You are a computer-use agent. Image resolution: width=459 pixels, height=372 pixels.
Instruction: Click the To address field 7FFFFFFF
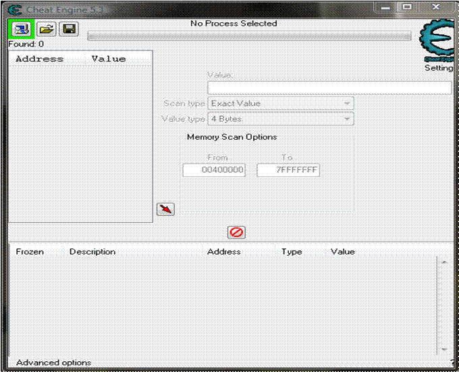288,170
